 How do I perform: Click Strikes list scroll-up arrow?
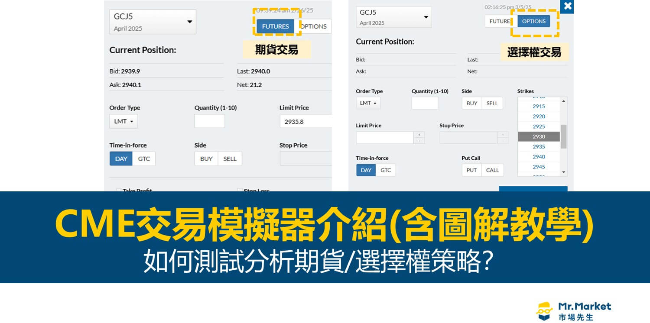[x=564, y=101]
